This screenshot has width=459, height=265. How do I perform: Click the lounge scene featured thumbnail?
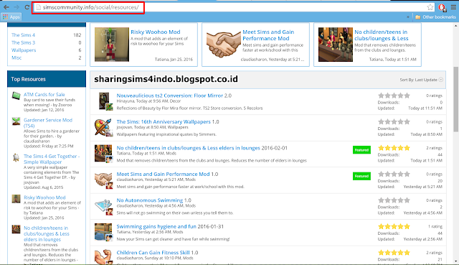[336, 45]
